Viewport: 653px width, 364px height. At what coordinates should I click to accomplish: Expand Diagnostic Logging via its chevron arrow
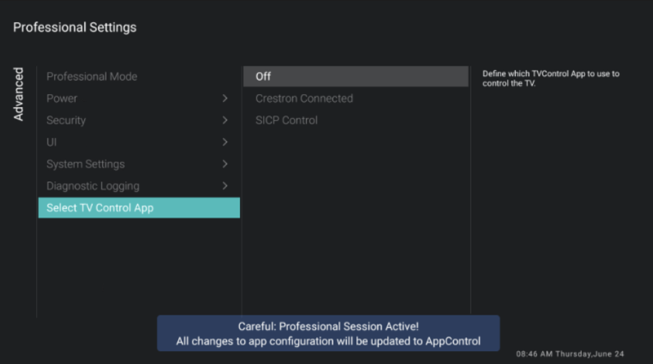coord(225,186)
